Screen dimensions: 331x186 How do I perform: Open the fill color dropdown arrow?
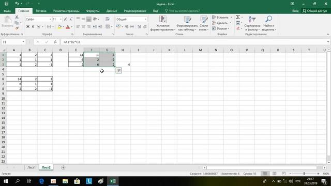(63, 27)
